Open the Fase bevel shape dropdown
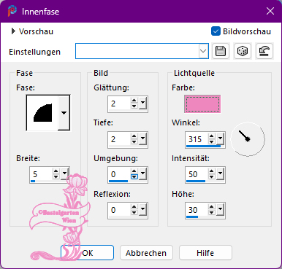Viewport: 282px width, 269px height. (x=64, y=113)
